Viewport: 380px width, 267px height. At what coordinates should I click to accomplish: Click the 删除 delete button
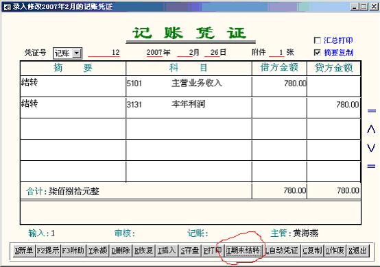click(x=121, y=251)
